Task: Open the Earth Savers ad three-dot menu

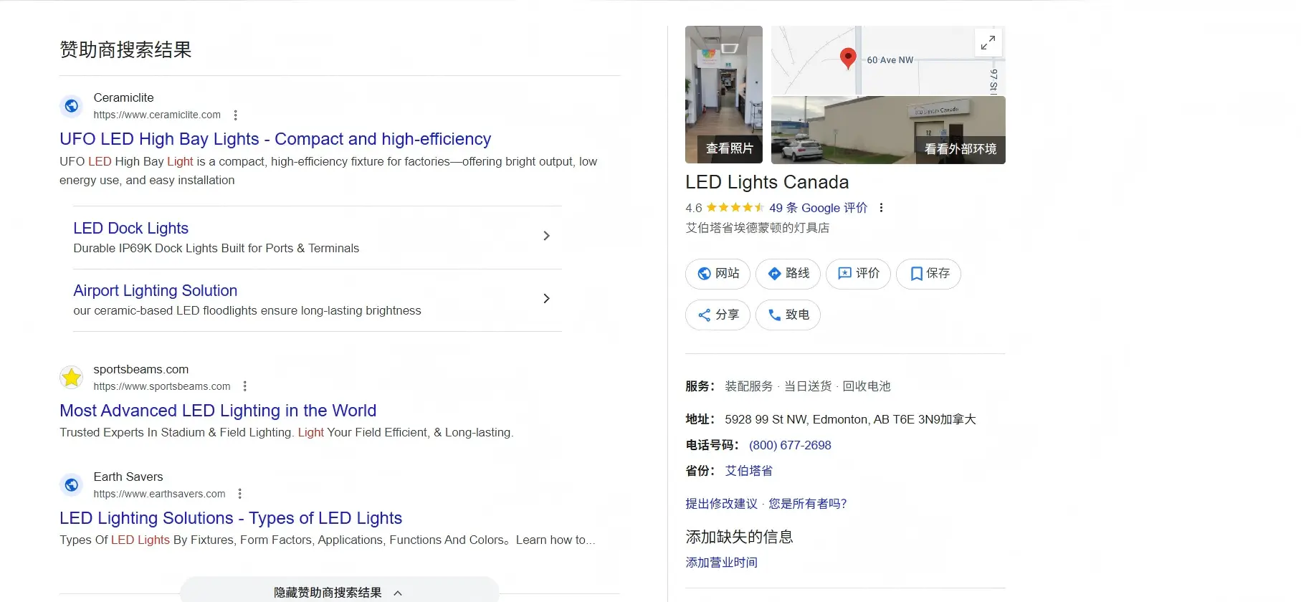Action: 240,494
